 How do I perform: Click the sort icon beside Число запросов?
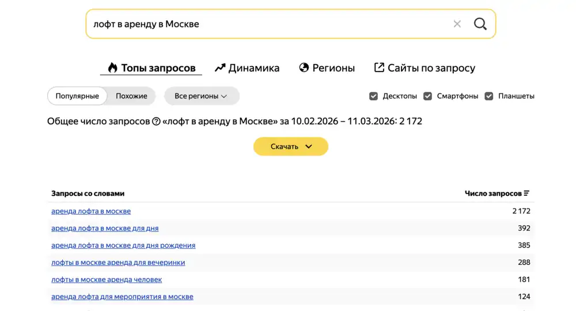tap(526, 194)
